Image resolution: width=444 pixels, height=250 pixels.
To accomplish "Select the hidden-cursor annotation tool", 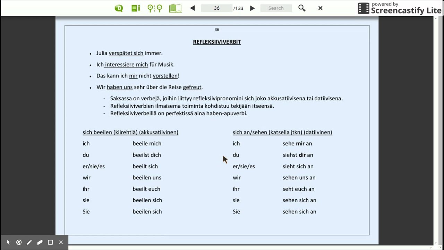I will pyautogui.click(x=19, y=242).
